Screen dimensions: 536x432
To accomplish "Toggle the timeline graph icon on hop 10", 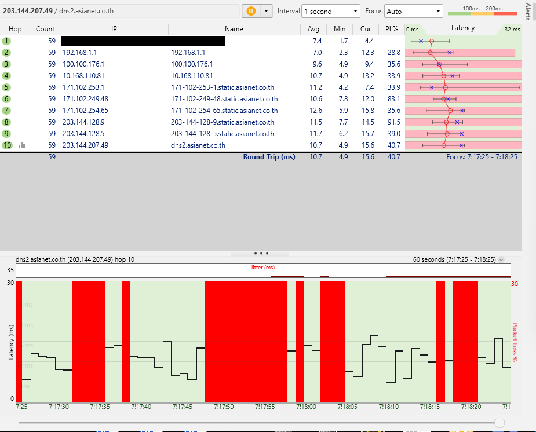I will pos(21,145).
